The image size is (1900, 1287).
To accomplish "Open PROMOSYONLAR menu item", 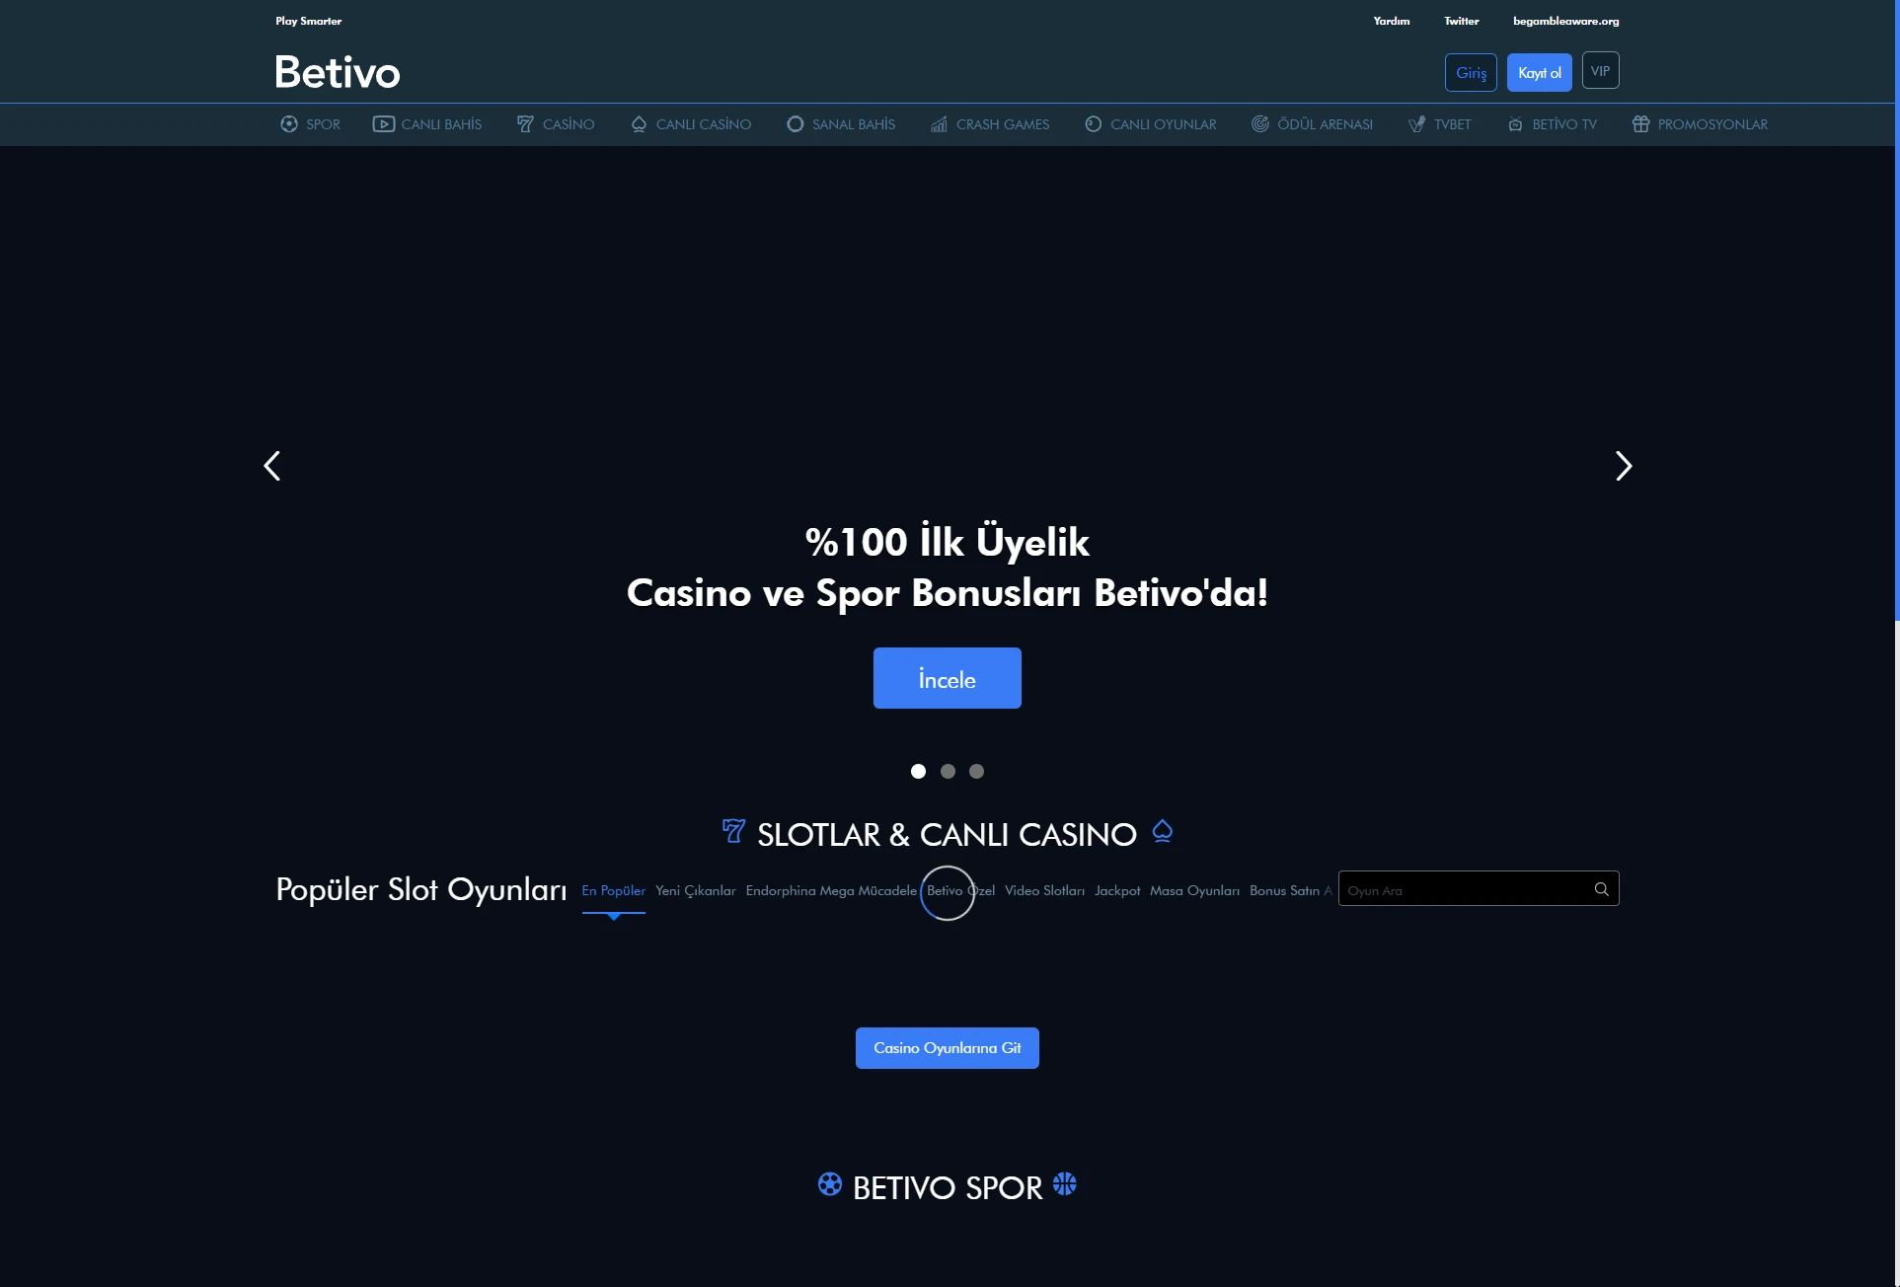I will [x=1700, y=124].
